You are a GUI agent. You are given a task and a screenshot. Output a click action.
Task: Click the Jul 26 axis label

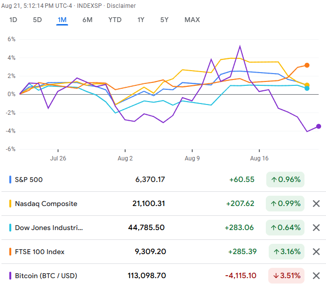click(x=58, y=158)
